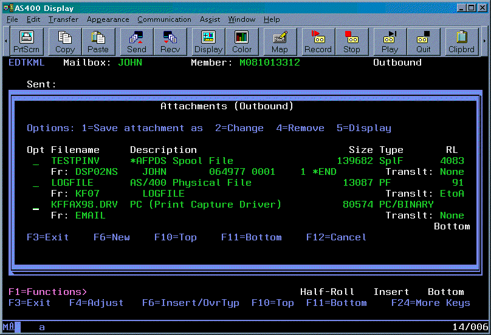The height and width of the screenshot is (335, 491).
Task: Click the RL value 4083
Action: point(452,161)
